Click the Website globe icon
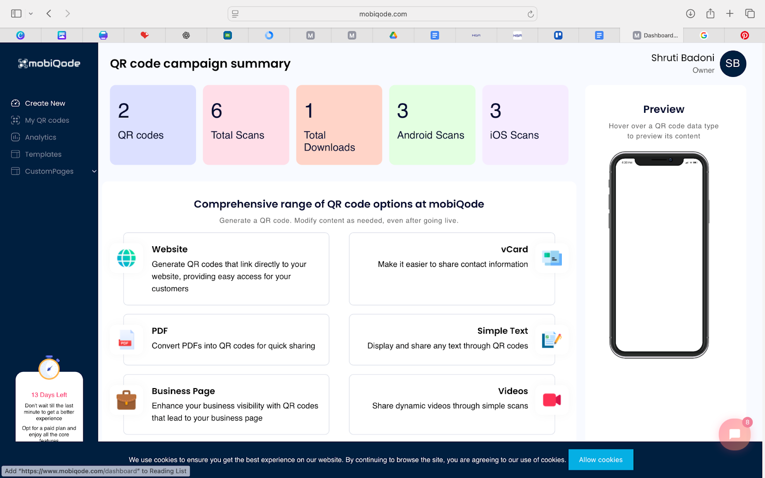The height and width of the screenshot is (478, 765). coord(126,258)
